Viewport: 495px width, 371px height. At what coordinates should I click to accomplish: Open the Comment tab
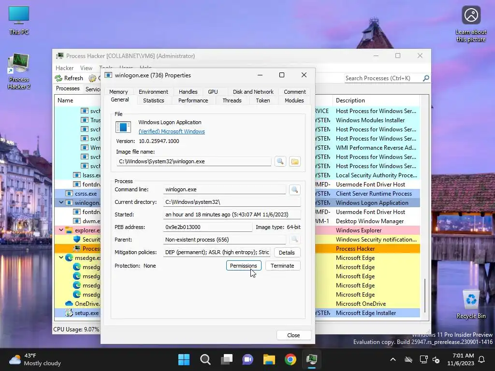[295, 92]
